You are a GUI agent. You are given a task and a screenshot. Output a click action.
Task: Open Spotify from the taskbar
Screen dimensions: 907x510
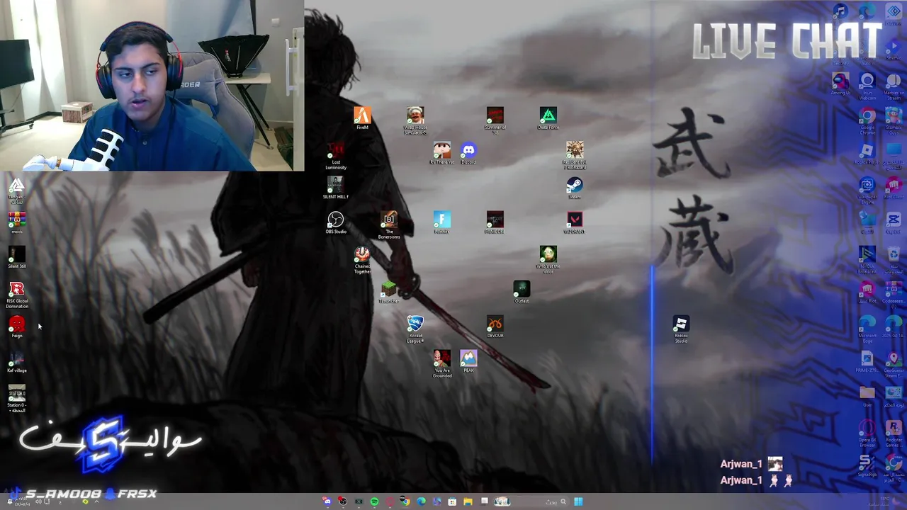(x=374, y=501)
